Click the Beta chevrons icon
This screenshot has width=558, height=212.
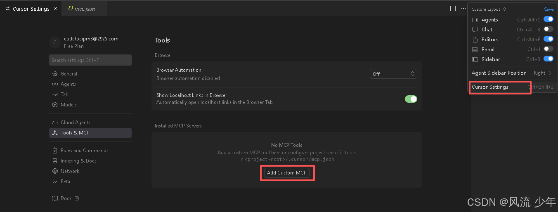[x=55, y=181]
